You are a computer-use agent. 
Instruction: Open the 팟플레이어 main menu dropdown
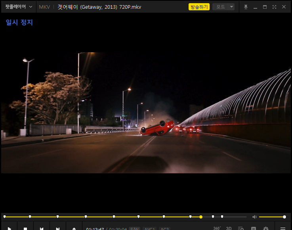[x=19, y=7]
